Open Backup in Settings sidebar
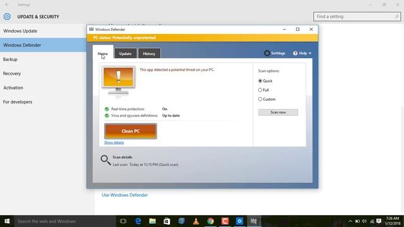Image resolution: width=404 pixels, height=227 pixels. pyautogui.click(x=10, y=59)
